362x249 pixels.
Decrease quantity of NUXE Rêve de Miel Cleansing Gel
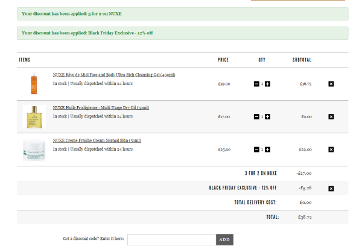pyautogui.click(x=256, y=84)
